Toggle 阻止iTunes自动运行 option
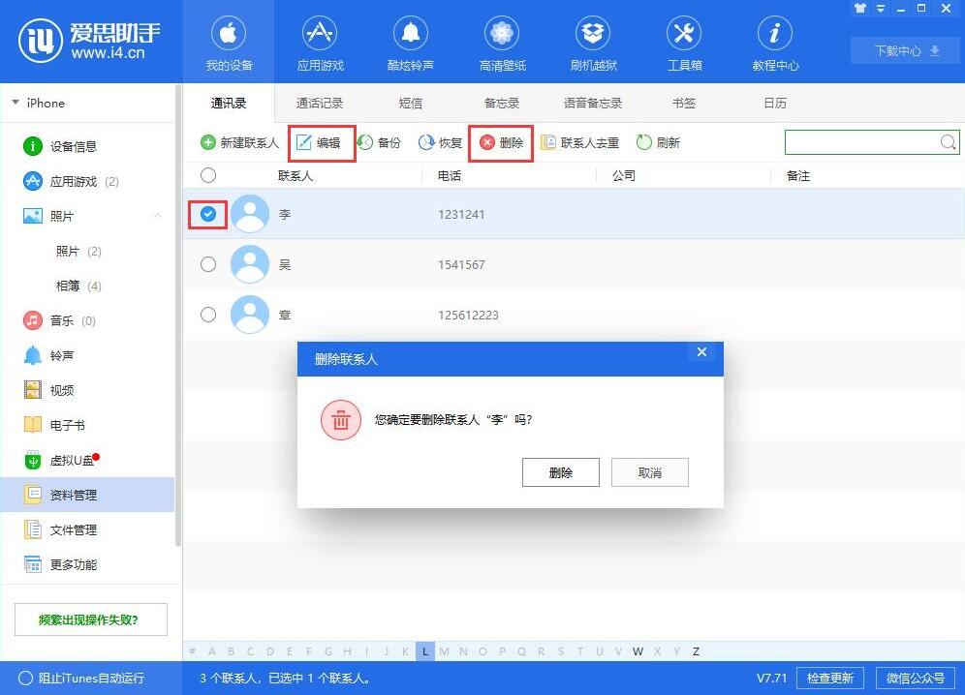 (81, 678)
